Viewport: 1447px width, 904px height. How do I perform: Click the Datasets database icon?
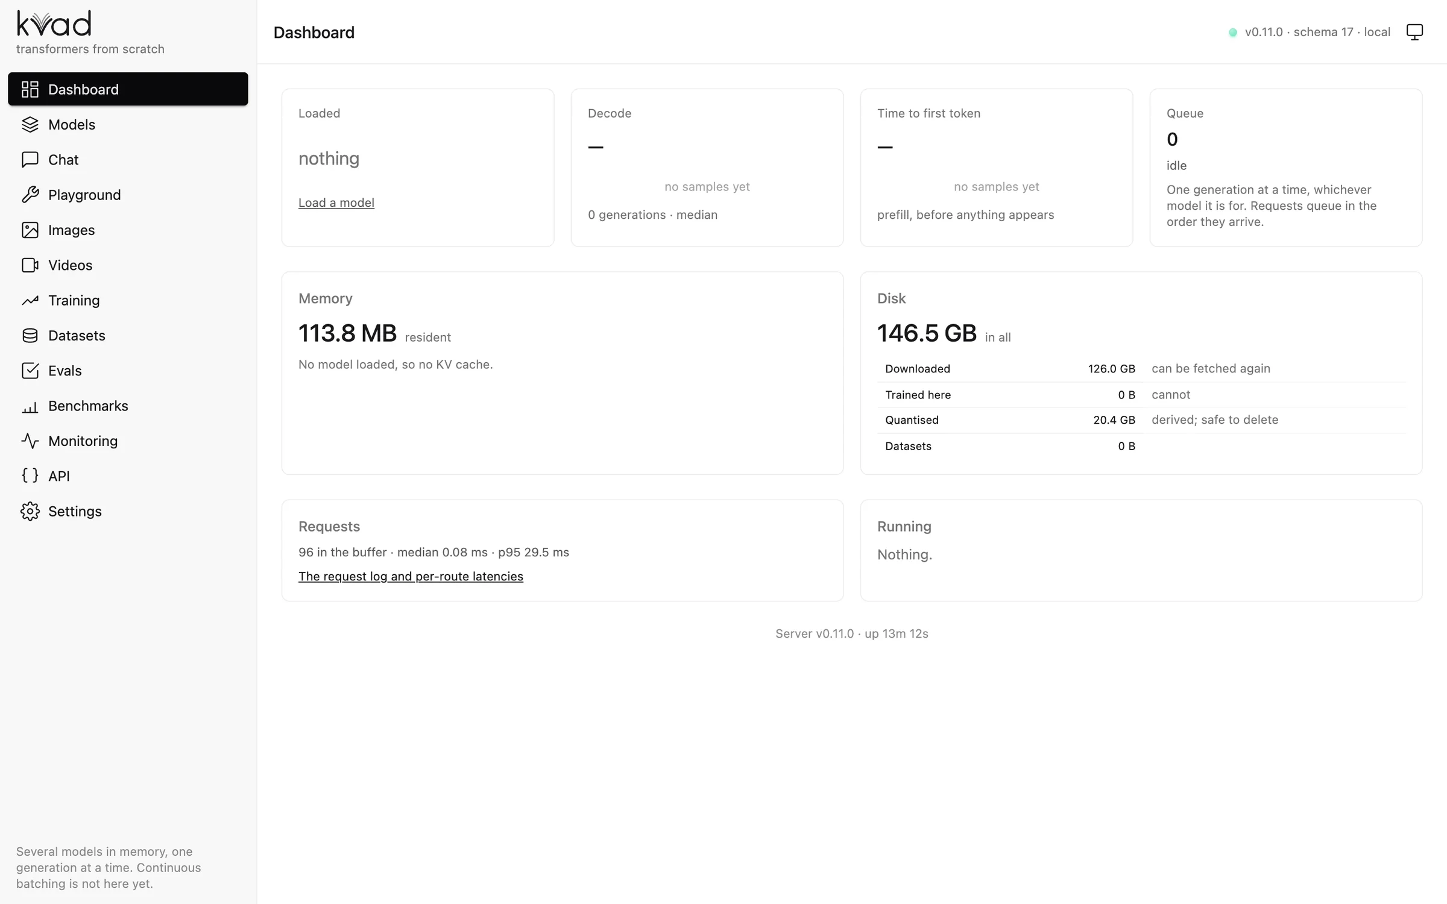click(x=30, y=335)
